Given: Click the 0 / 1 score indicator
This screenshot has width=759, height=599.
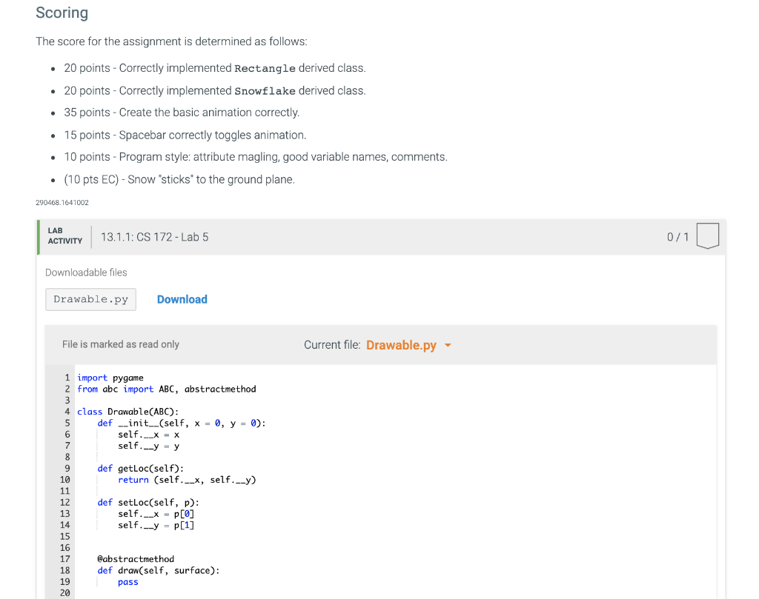Looking at the screenshot, I should tap(677, 236).
